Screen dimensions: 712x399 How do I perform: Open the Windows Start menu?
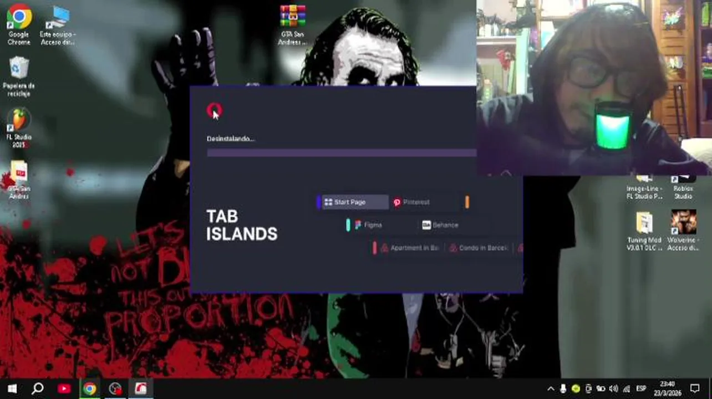click(12, 388)
